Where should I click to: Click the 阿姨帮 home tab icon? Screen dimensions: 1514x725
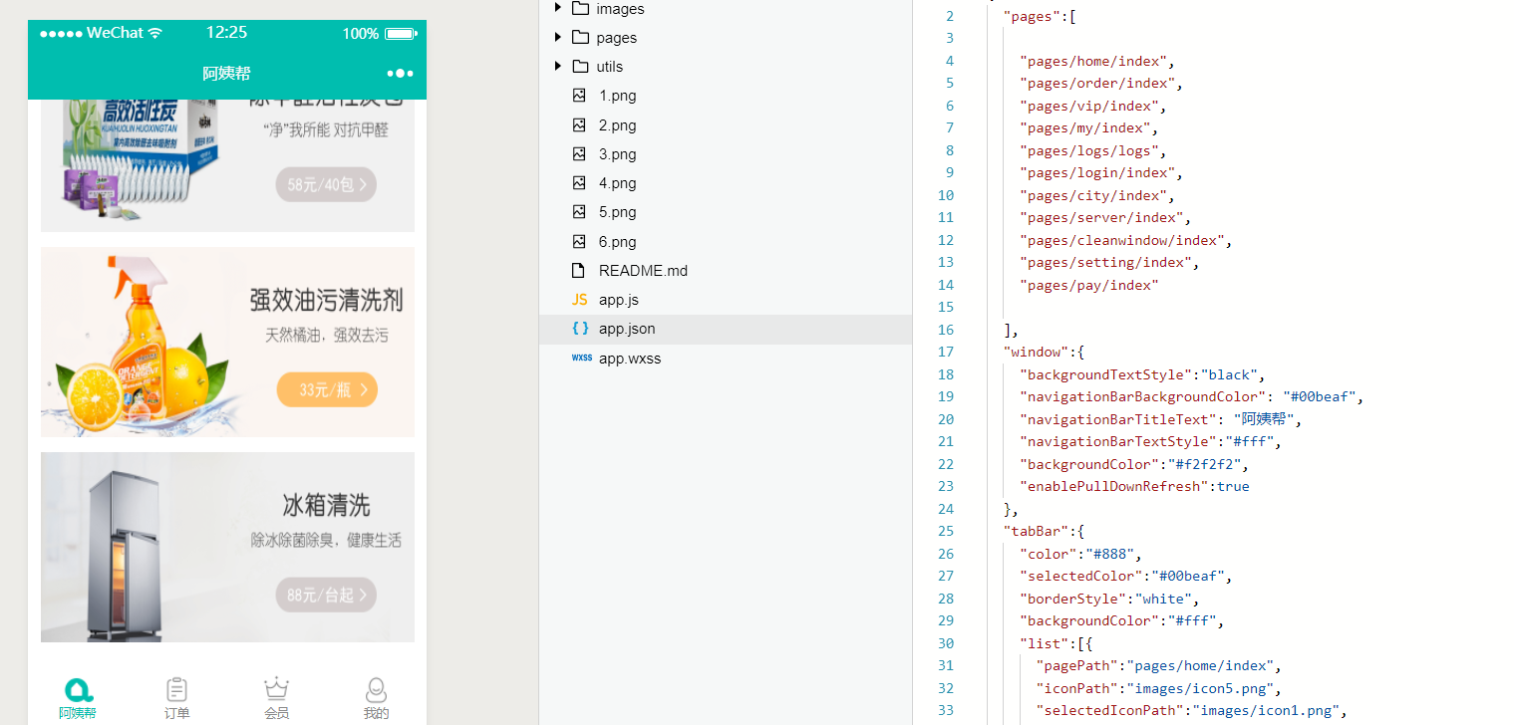[78, 689]
